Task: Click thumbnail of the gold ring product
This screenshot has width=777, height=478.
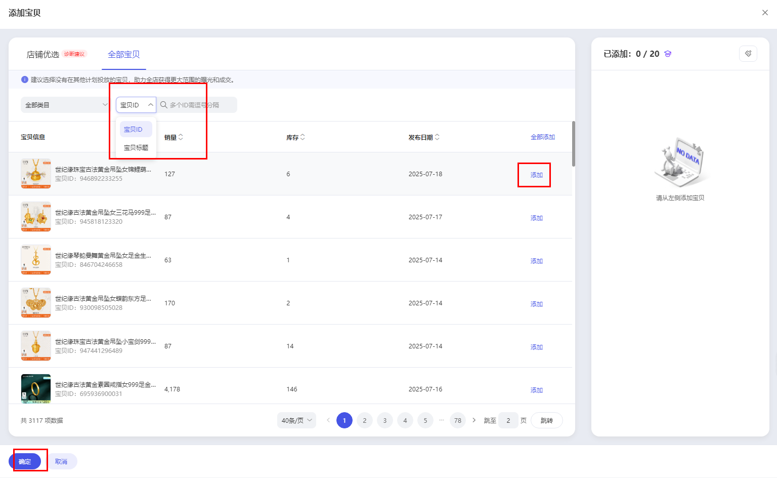Action: 36,388
